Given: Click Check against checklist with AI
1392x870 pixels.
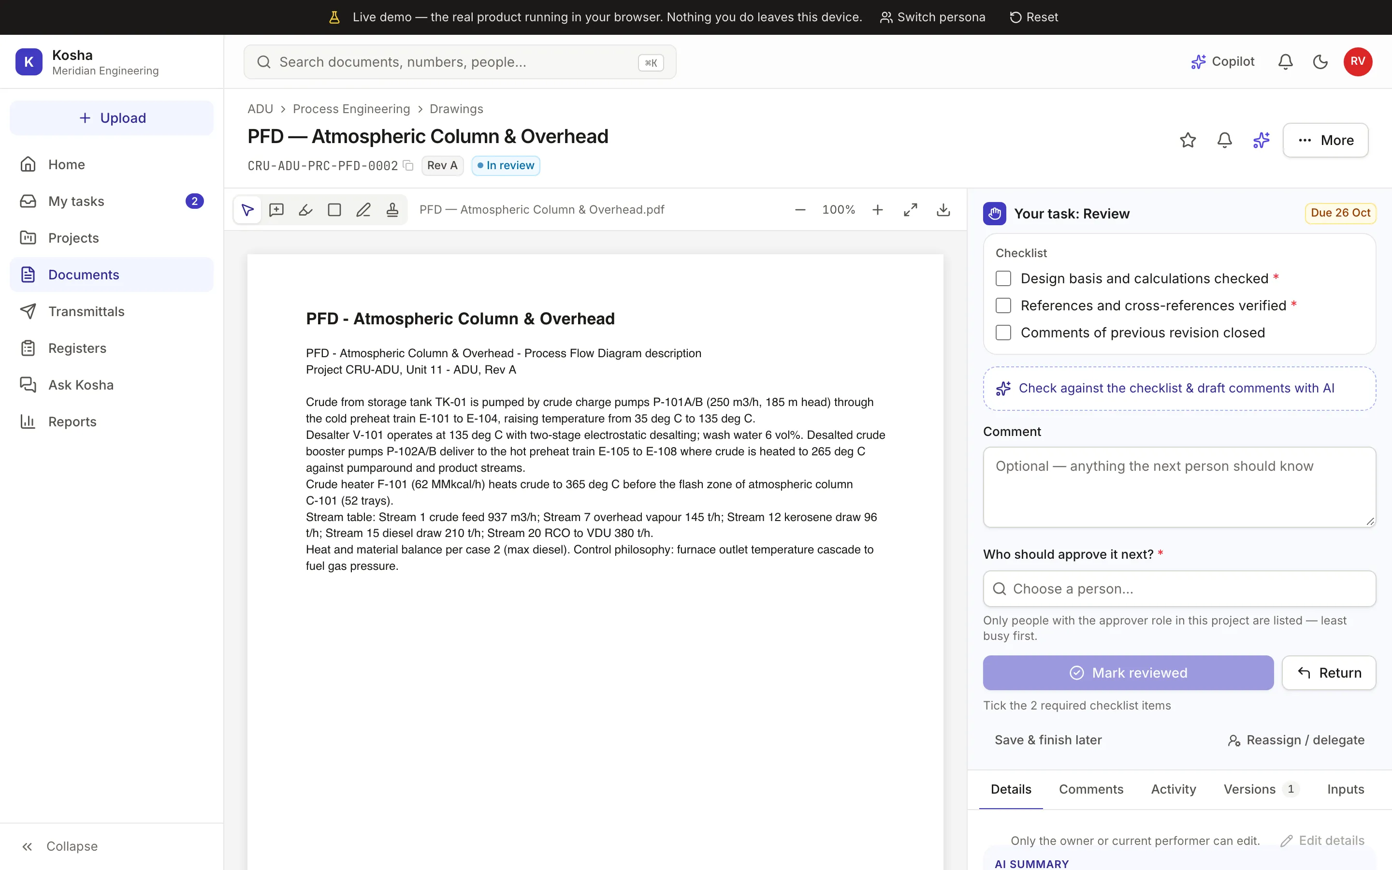Looking at the screenshot, I should (x=1179, y=389).
